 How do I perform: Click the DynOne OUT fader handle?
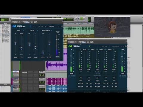[122, 57]
